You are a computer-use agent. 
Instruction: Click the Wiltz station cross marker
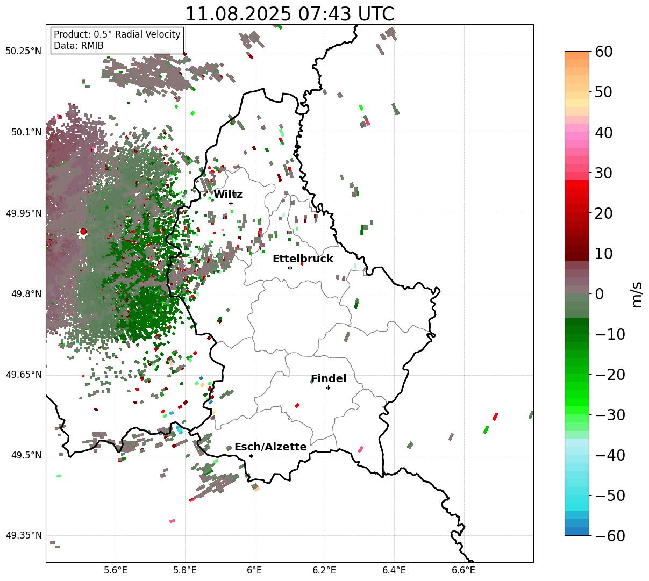tap(231, 203)
